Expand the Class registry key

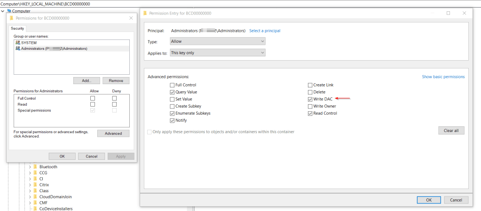[30, 191]
